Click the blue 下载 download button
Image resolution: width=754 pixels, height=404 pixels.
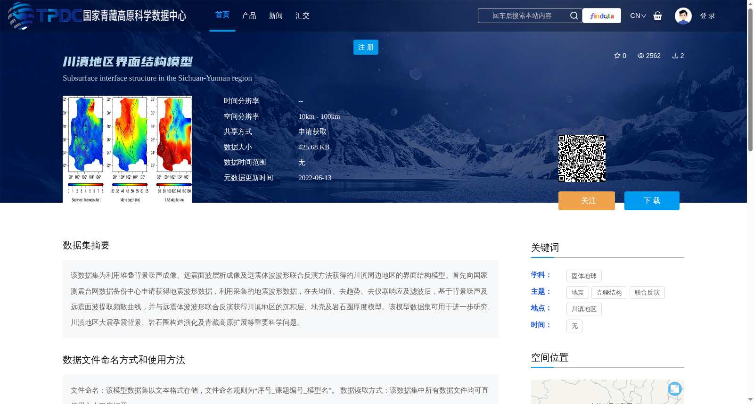(652, 201)
